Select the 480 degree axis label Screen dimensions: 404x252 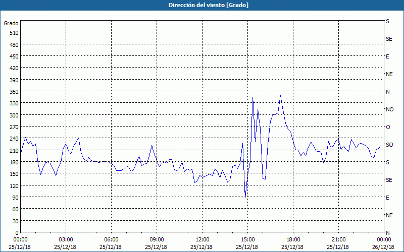(x=14, y=45)
